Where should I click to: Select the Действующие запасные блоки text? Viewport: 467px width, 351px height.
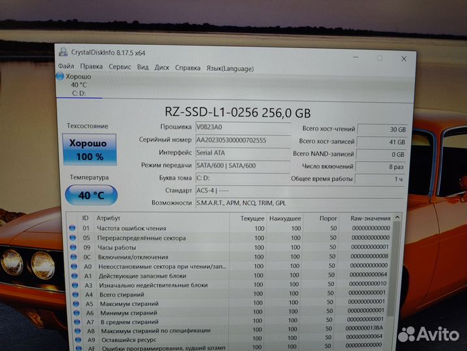pyautogui.click(x=142, y=276)
